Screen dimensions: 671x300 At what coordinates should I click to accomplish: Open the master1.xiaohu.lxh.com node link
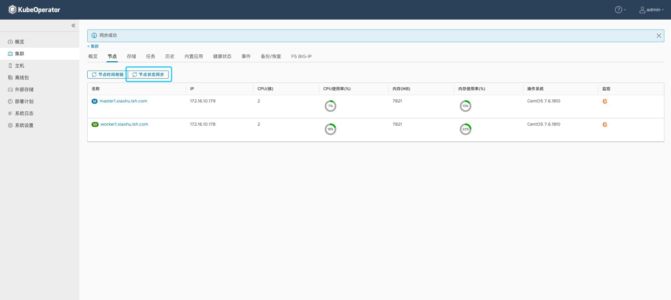point(123,101)
